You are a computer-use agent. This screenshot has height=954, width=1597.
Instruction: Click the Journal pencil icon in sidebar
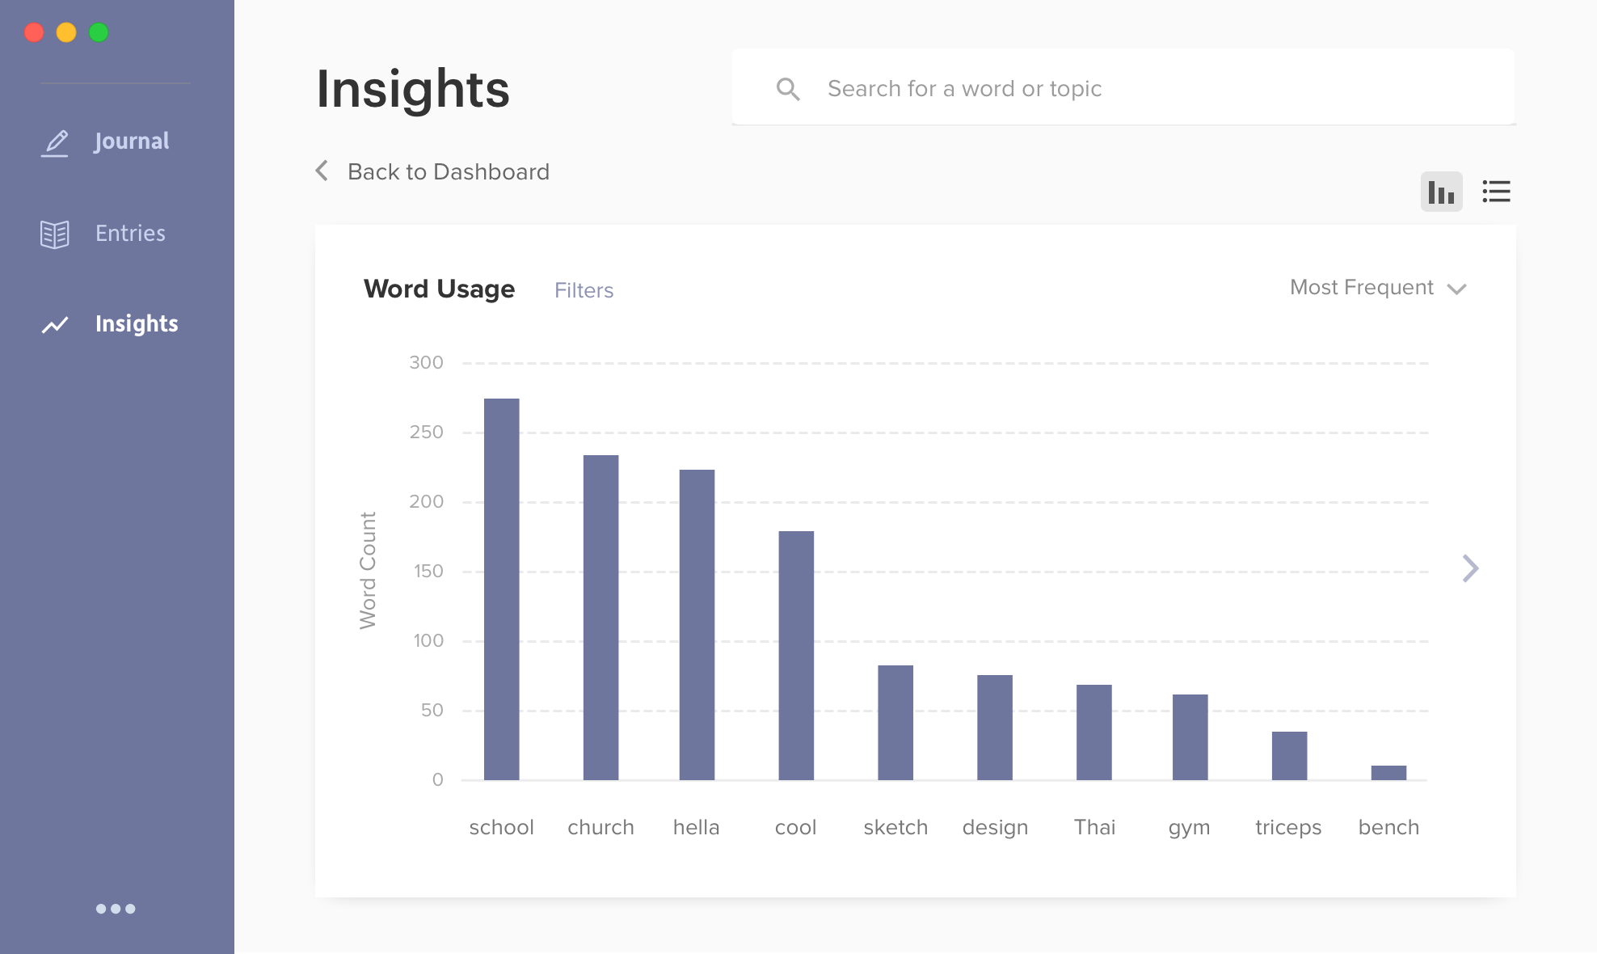click(x=55, y=142)
